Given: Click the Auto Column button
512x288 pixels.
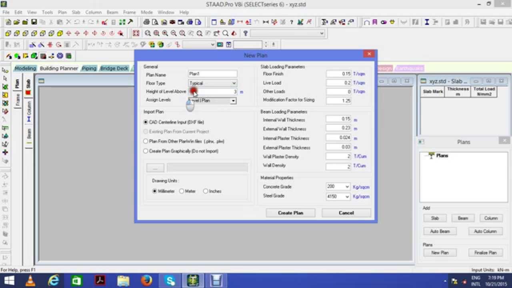Looking at the screenshot, I should click(x=485, y=231).
